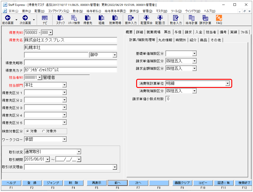Image resolution: width=253 pixels, height=192 pixels.
Task: Switch to the 丸め情報 sub-tab
Action: 165,40
